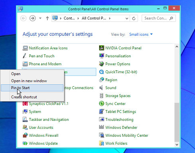The image size is (195, 153).
Task: Go forward with the Forward arrow
Action: click(33, 18)
